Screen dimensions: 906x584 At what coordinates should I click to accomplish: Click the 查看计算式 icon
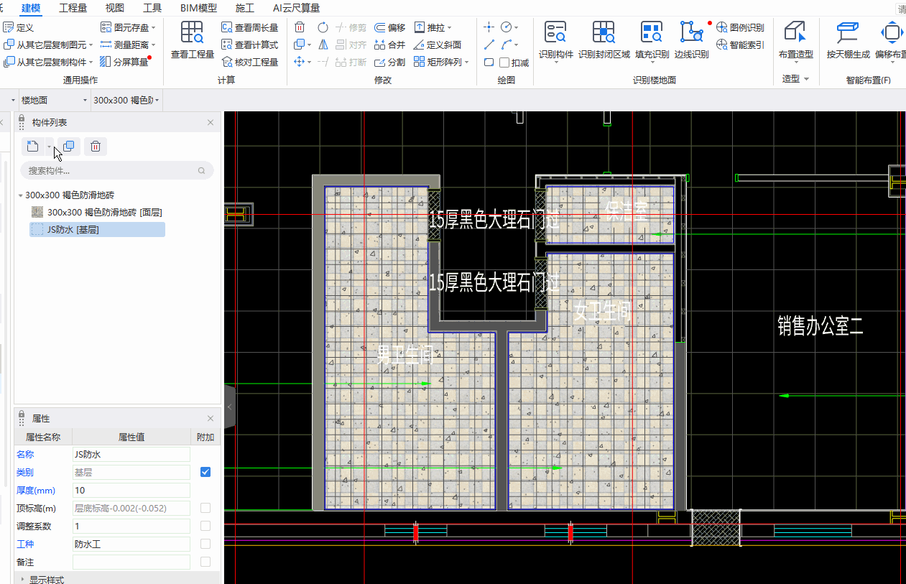250,45
